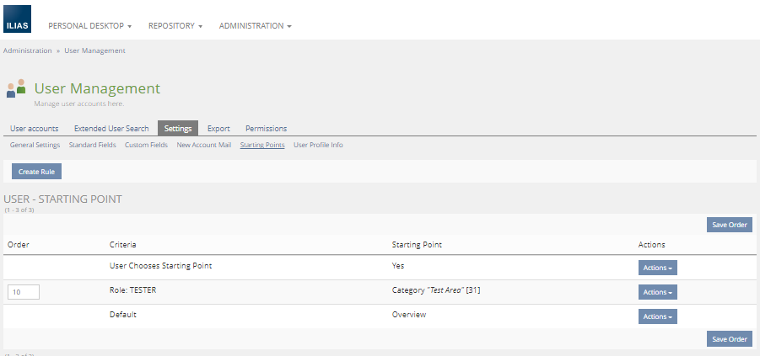
Task: Open the New Account Mail subtab
Action: (x=203, y=145)
